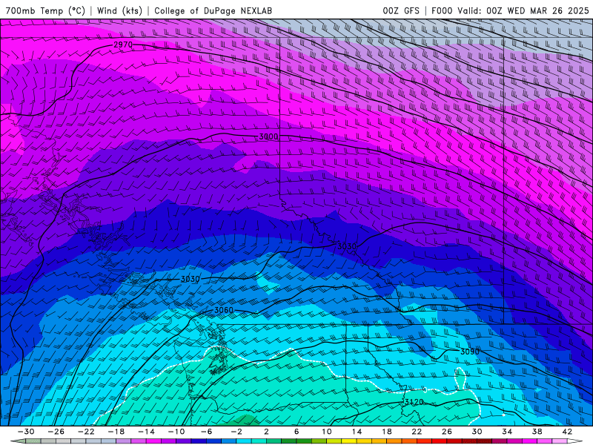Click the 30 colorbar tick label

tap(477, 432)
